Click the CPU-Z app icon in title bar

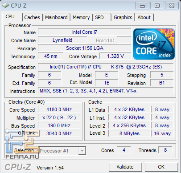pos(5,5)
